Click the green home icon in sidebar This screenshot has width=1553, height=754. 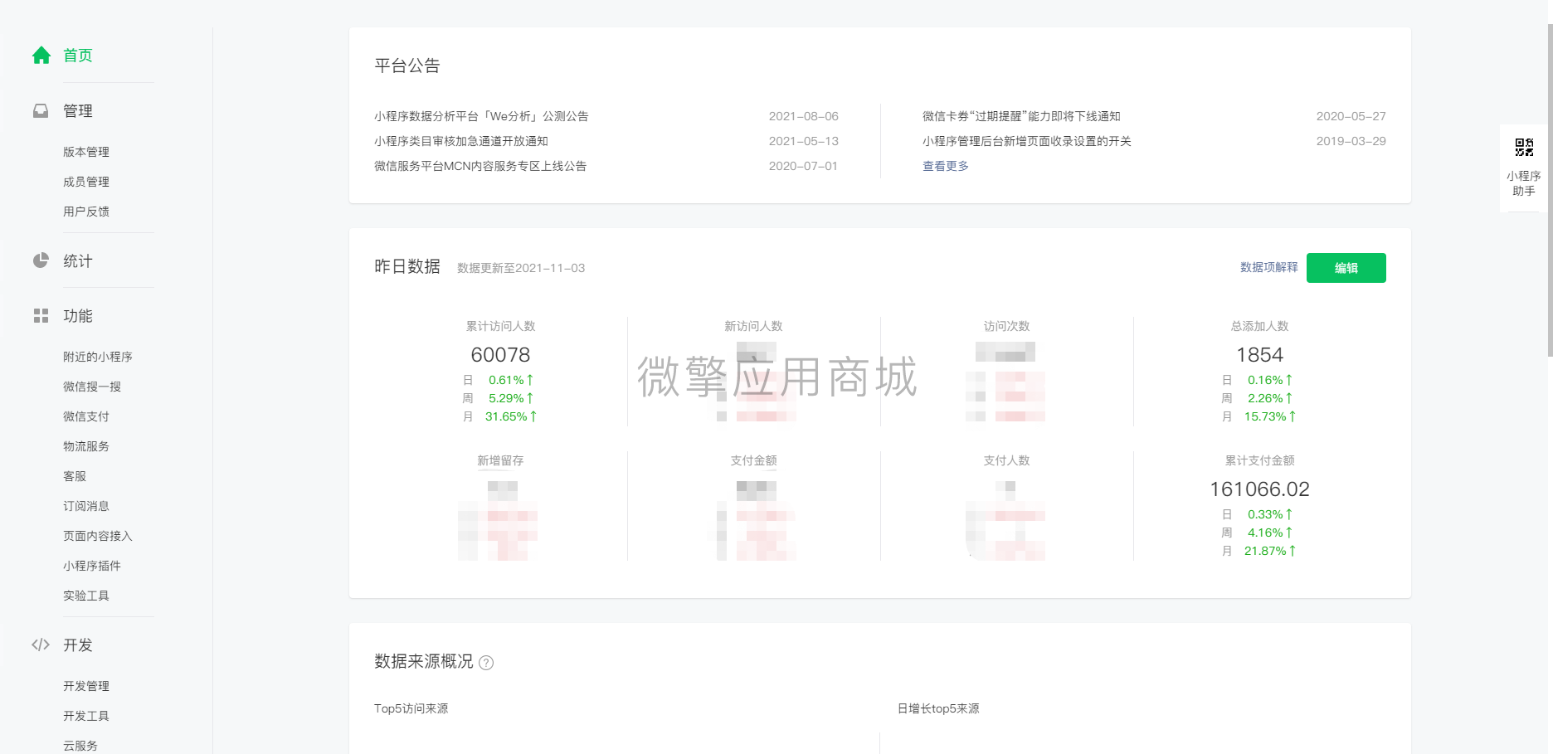[x=41, y=56]
